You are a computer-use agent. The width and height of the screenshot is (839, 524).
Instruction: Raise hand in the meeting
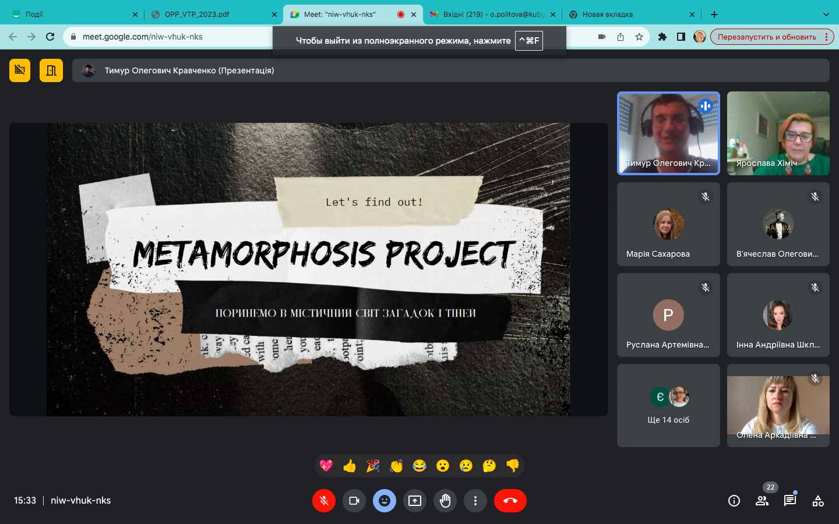(445, 501)
